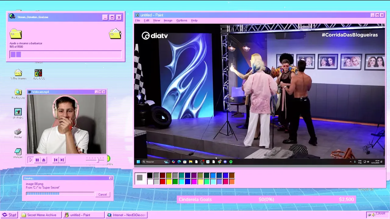Click the donation goal progress bar
Image resolution: width=390 pixels, height=219 pixels.
(x=66, y=54)
